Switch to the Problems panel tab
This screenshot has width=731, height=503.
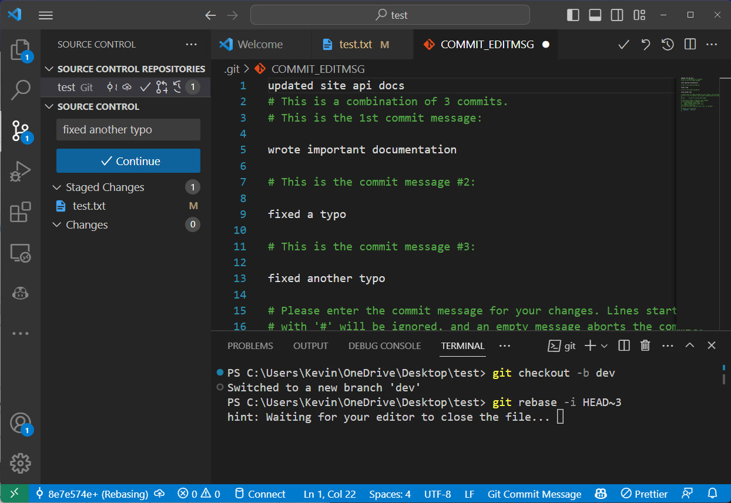coord(250,346)
